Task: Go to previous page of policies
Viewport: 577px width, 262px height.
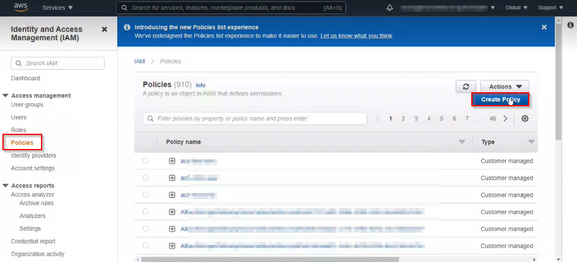Action: point(378,118)
